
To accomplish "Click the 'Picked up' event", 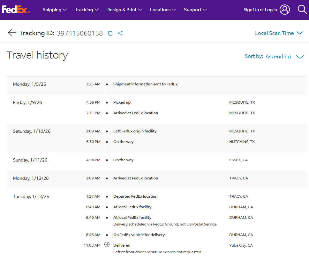I will (x=122, y=102).
